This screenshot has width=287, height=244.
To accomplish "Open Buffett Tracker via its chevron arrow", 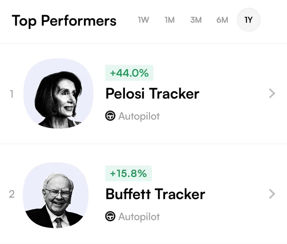I will click(272, 194).
